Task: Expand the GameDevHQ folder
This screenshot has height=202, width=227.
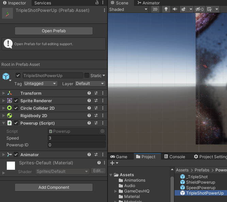Action: 115,191
